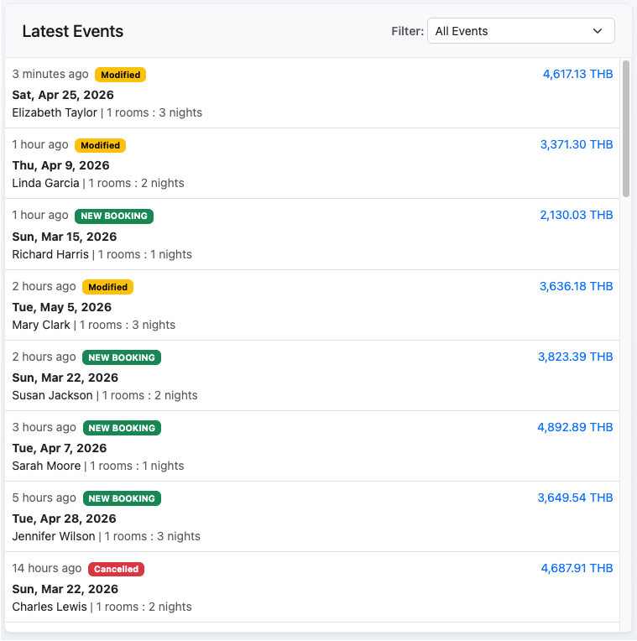Click the Cancelled badge for Charles Lewis

pyautogui.click(x=116, y=569)
